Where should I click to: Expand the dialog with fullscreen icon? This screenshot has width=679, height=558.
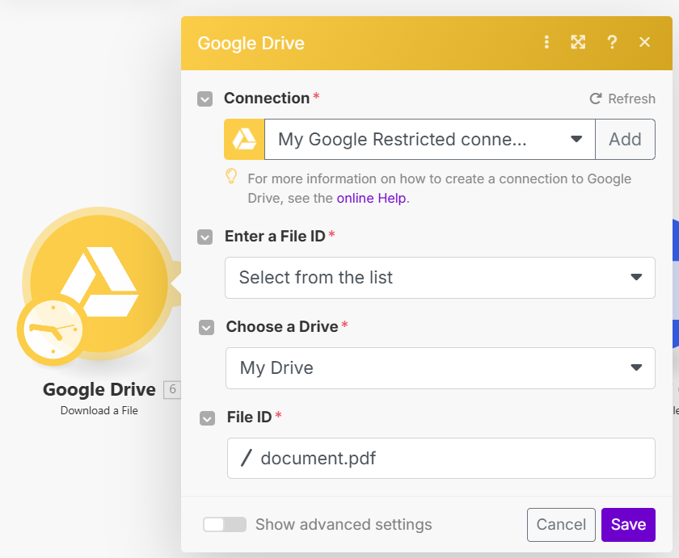[x=578, y=42]
